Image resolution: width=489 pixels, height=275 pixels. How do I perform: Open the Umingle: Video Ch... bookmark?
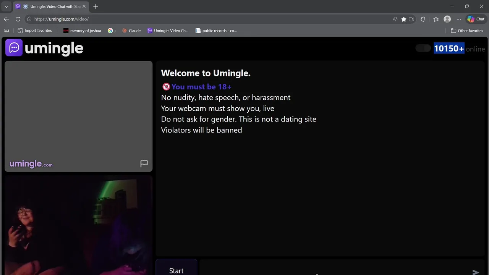[x=168, y=31]
